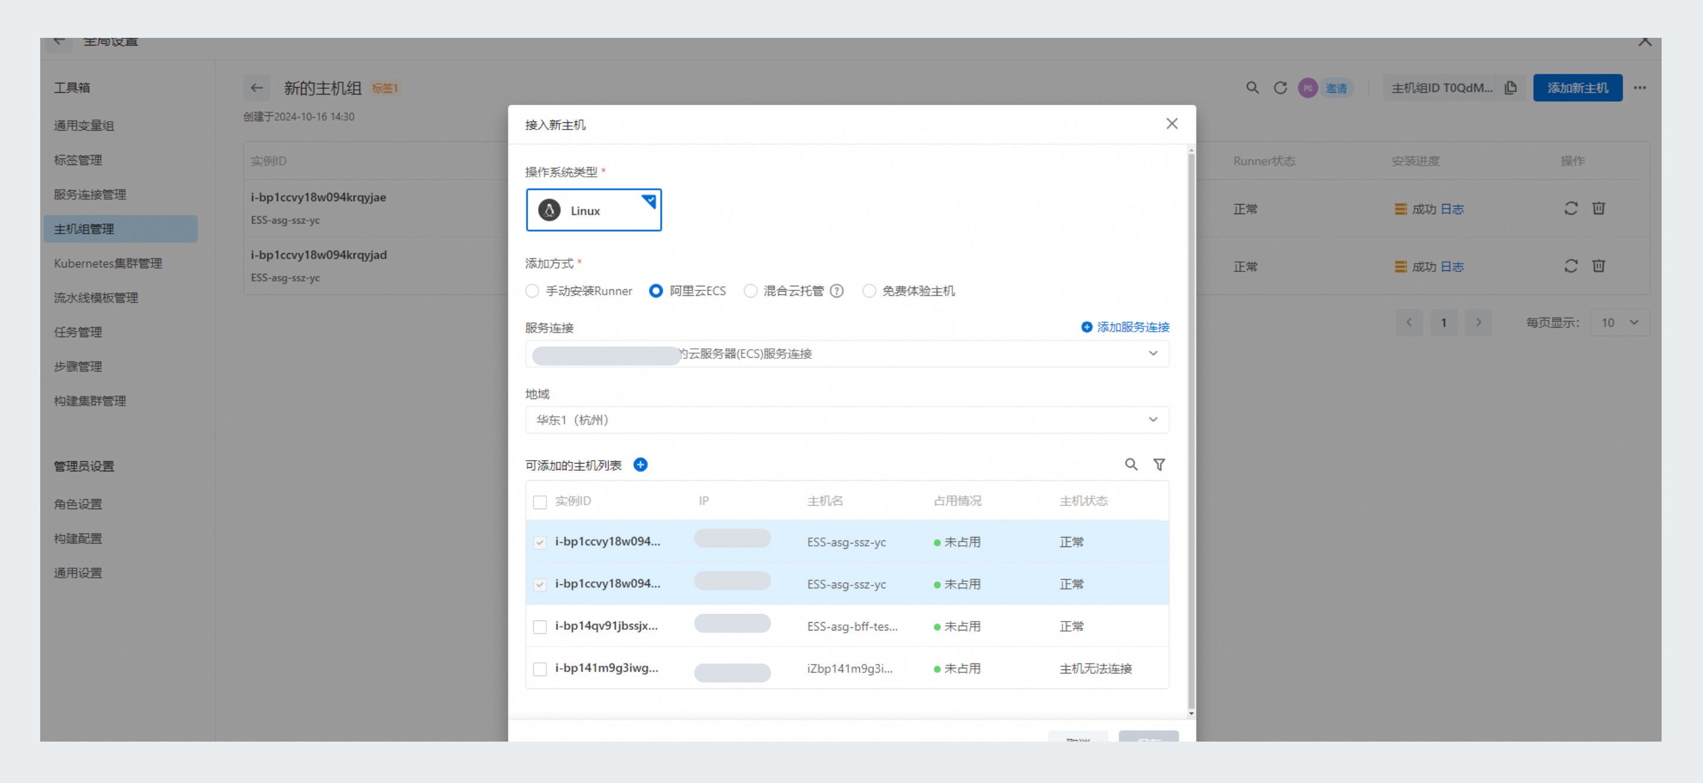Image resolution: width=1703 pixels, height=783 pixels.
Task: Click the plus icon next to 可添加的主机列表
Action: pos(640,465)
